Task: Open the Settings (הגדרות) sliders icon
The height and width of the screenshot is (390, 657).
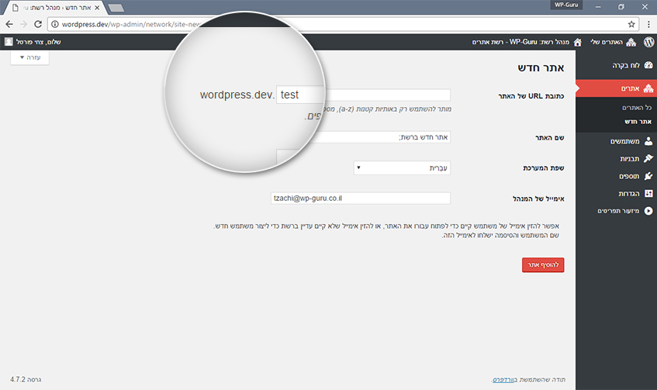Action: tap(648, 193)
